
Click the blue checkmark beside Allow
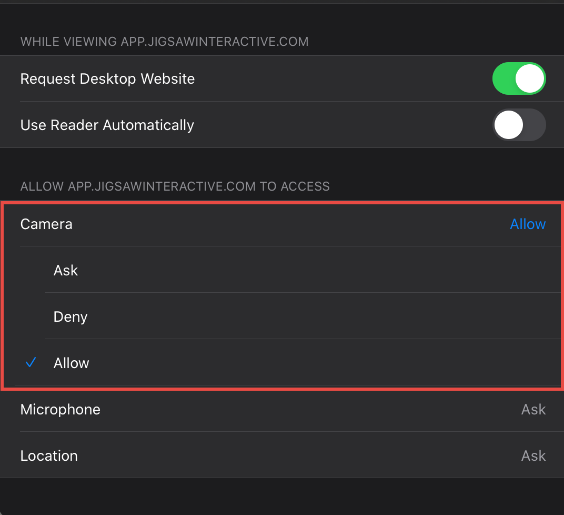pos(31,363)
